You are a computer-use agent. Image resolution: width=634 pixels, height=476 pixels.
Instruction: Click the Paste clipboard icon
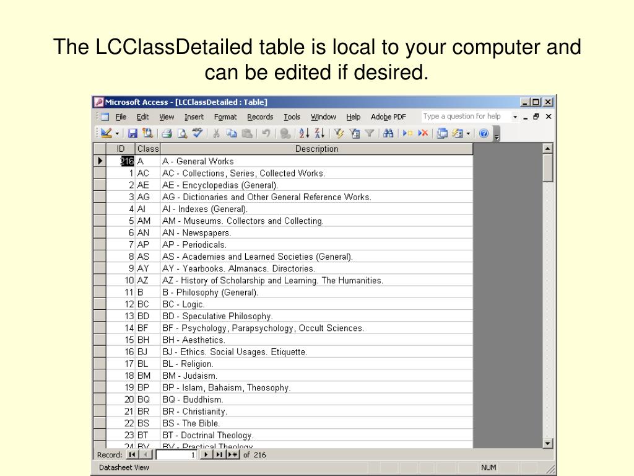(x=247, y=133)
